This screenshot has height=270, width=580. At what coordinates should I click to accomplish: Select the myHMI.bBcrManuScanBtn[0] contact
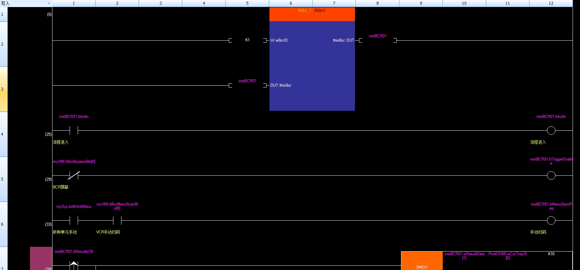pyautogui.click(x=117, y=220)
